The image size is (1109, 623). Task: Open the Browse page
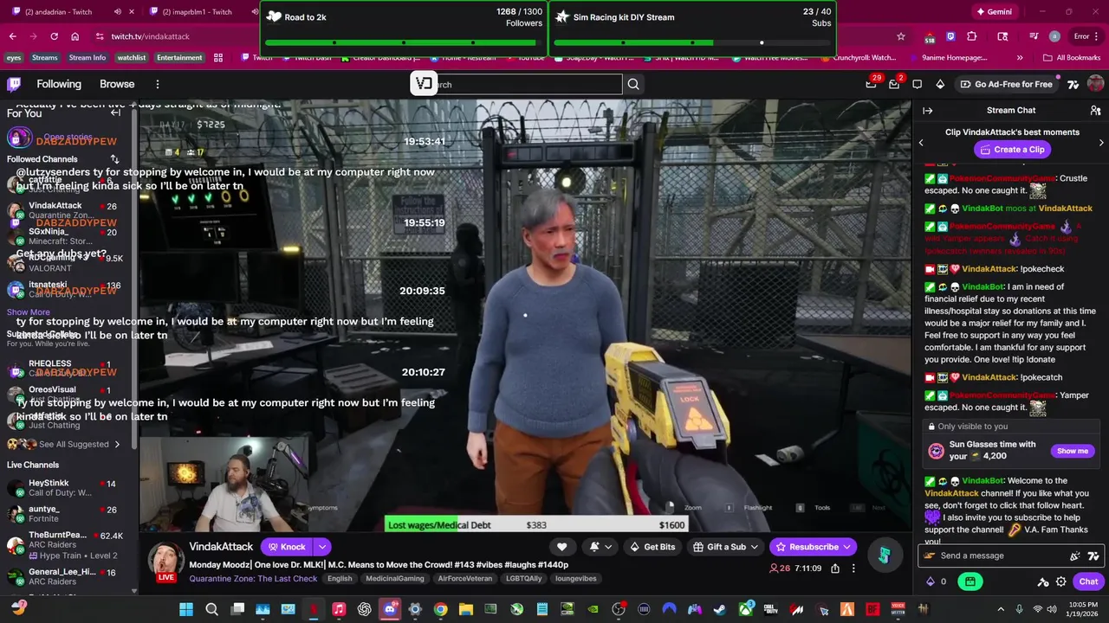(x=117, y=84)
